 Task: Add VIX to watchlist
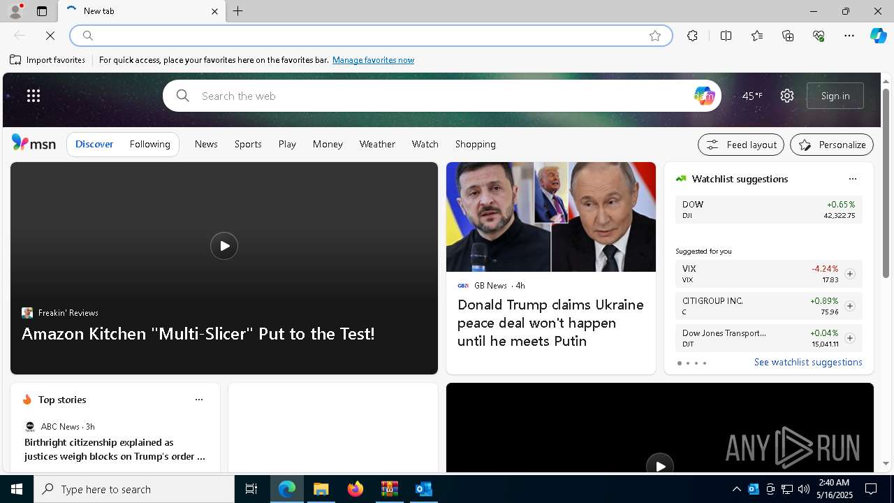(849, 274)
